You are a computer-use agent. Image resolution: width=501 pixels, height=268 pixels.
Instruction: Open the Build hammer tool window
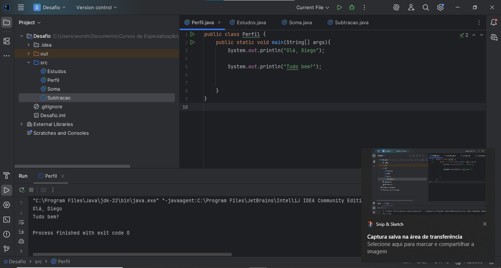7,175
